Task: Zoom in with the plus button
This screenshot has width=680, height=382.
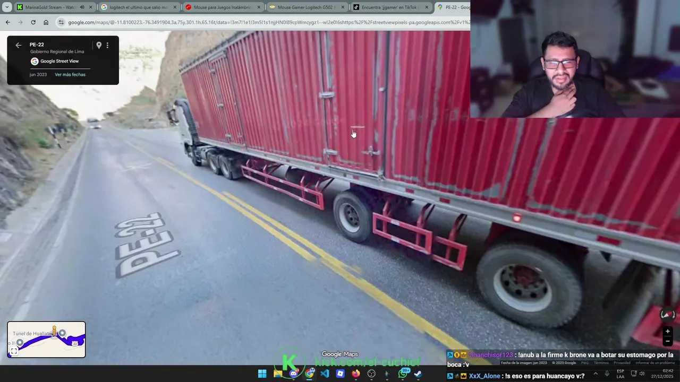Action: (x=668, y=332)
